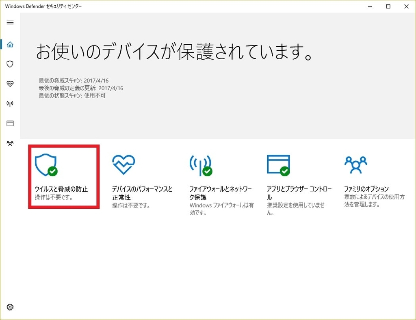Click the 最後の状態スキャン: 使用不可 line
The width and height of the screenshot is (416, 320).
[x=72, y=95]
